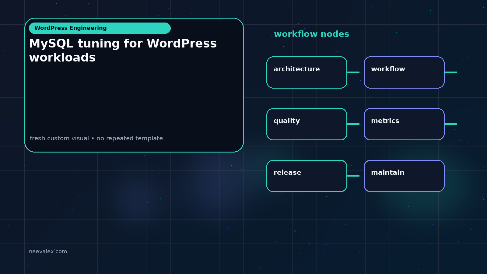
Task: Select the quality node
Action: pos(307,124)
